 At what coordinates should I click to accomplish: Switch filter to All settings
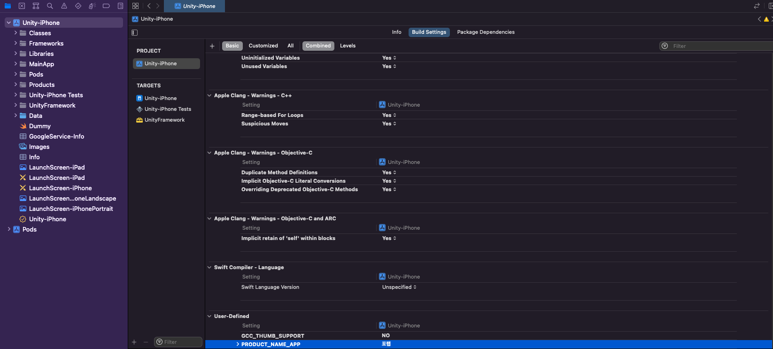[291, 46]
